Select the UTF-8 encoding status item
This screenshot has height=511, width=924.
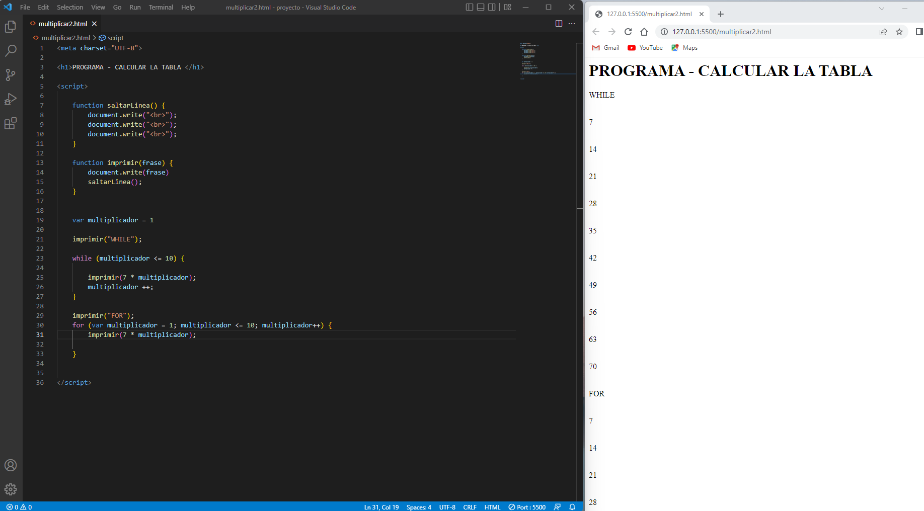(x=447, y=507)
